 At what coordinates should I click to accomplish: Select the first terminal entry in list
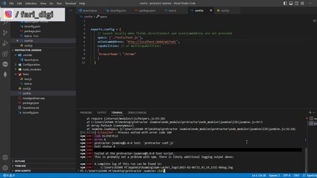313,119
